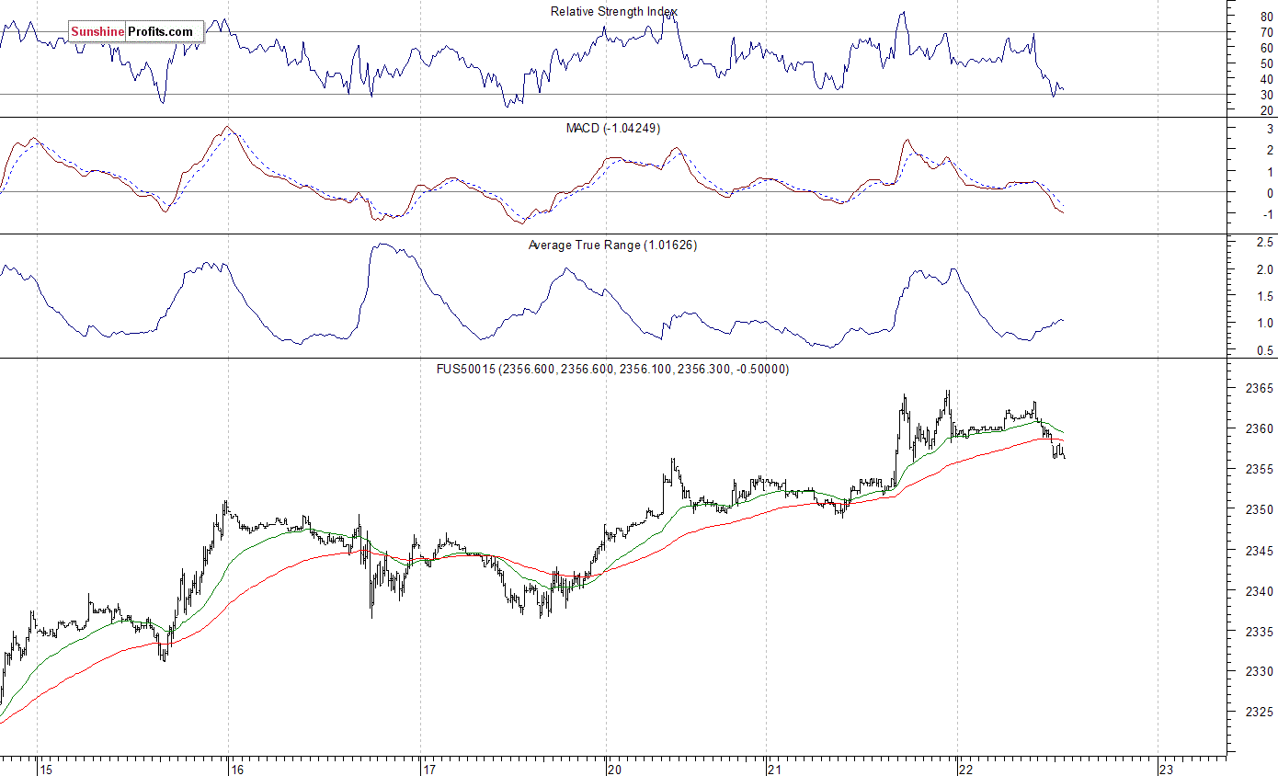The image size is (1278, 776).
Task: Click the 2345 price axis value
Action: [x=1260, y=551]
